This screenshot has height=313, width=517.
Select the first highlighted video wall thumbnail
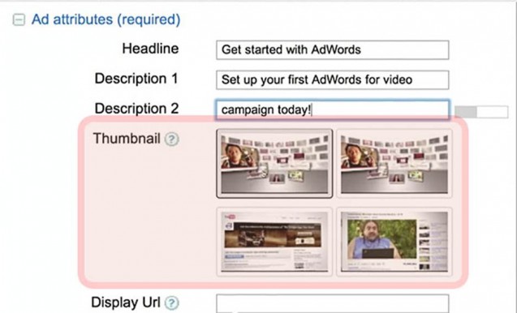tap(274, 164)
